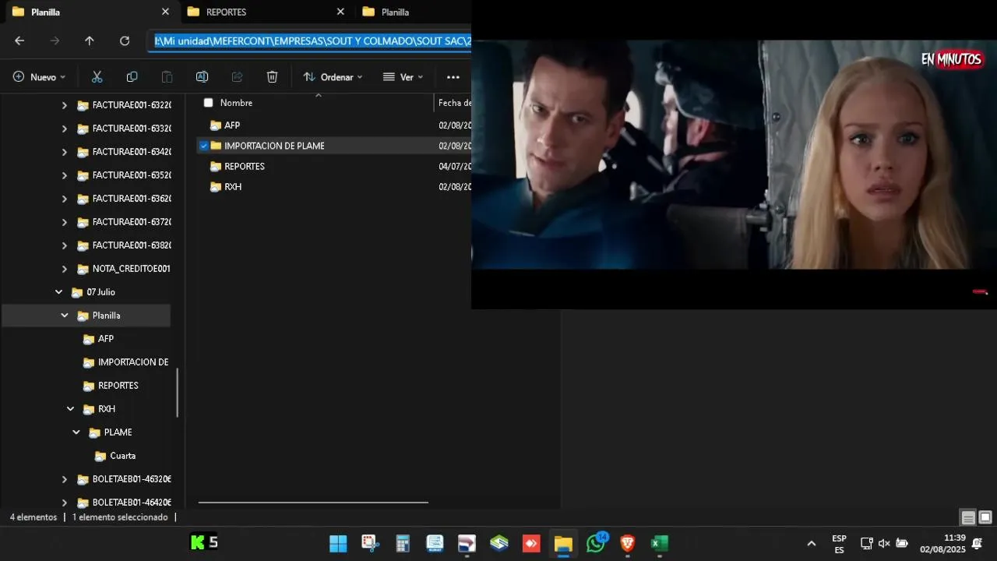Refresh the current folder view
The height and width of the screenshot is (561, 997).
[x=125, y=41]
